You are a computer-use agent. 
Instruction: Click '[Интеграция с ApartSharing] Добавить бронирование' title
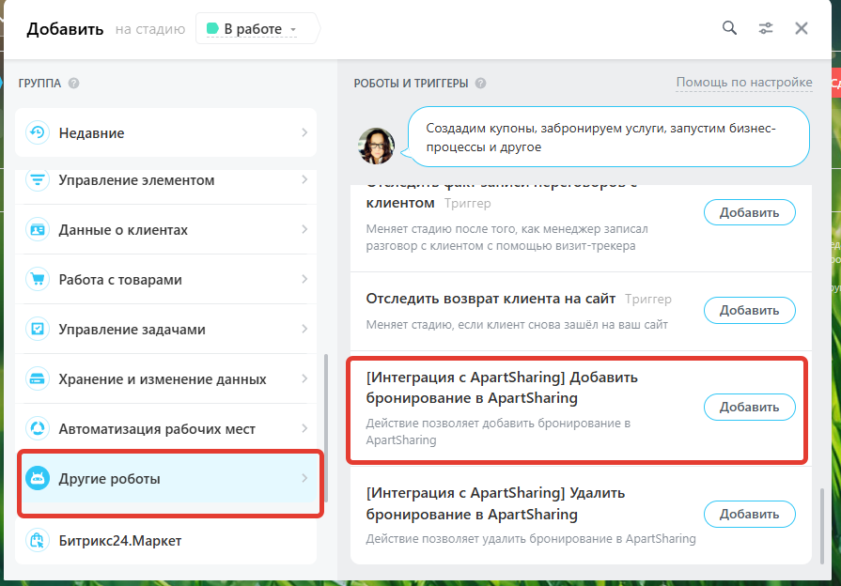click(502, 388)
